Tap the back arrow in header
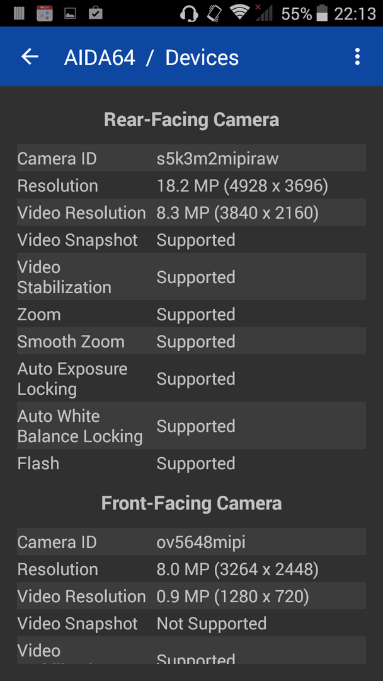The image size is (383, 681). [30, 57]
